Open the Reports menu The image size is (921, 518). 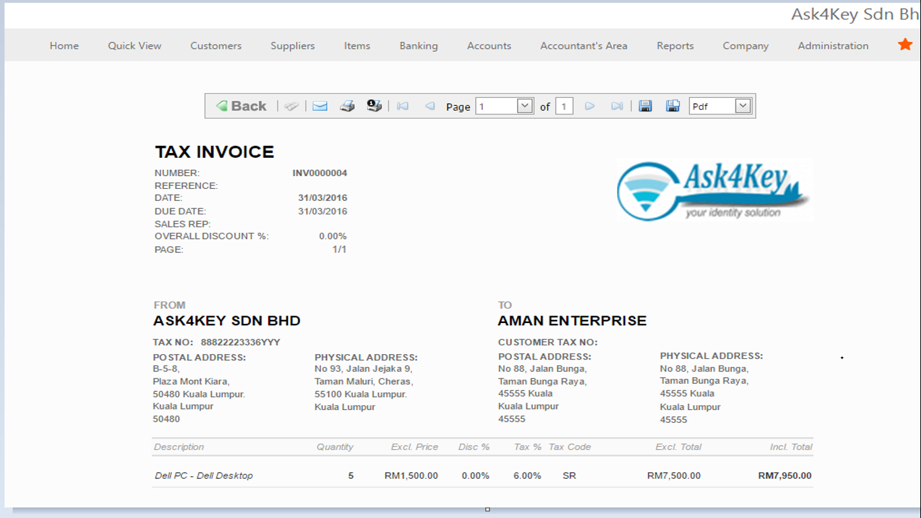675,46
